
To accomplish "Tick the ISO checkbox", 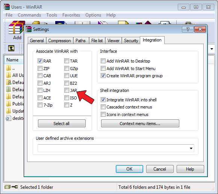I will click(x=67, y=98).
